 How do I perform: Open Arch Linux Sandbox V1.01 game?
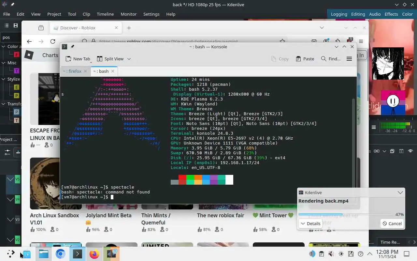(x=54, y=219)
